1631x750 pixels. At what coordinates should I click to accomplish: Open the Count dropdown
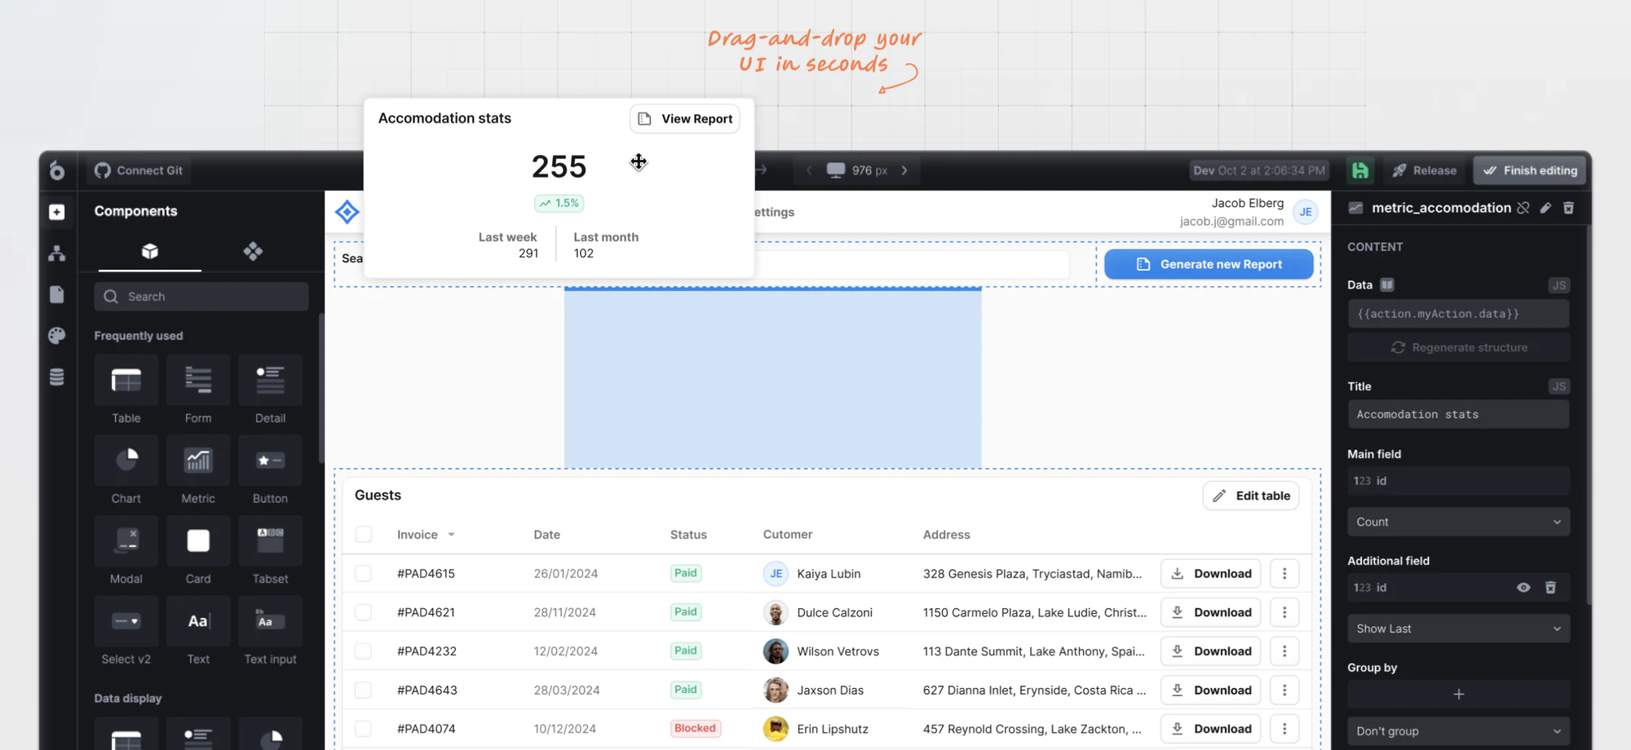[x=1458, y=522]
